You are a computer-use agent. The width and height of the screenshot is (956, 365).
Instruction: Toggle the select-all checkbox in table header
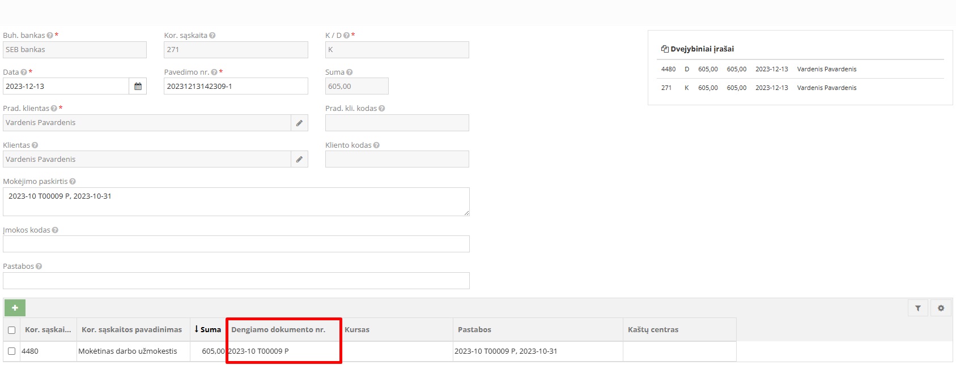pos(11,330)
